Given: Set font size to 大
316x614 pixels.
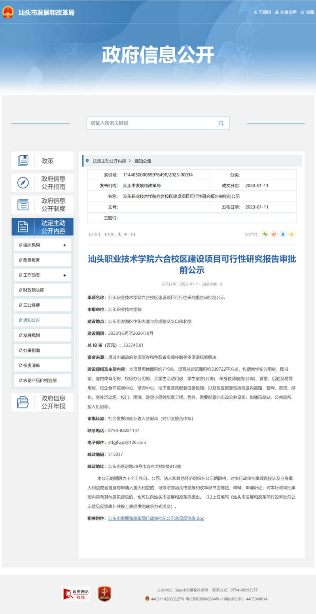Looking at the screenshot, I should (119, 234).
